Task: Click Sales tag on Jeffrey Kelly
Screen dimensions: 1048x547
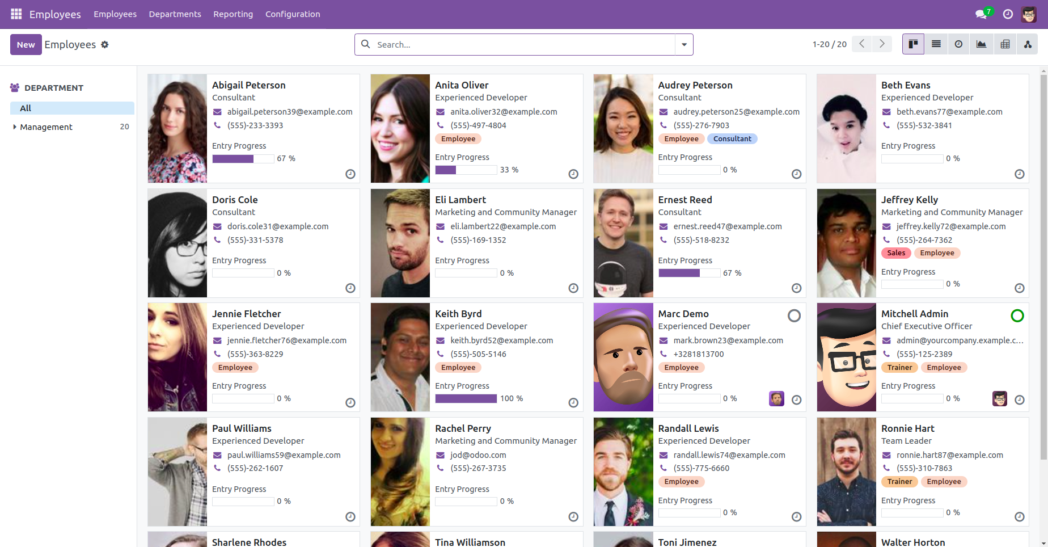Action: click(x=896, y=253)
